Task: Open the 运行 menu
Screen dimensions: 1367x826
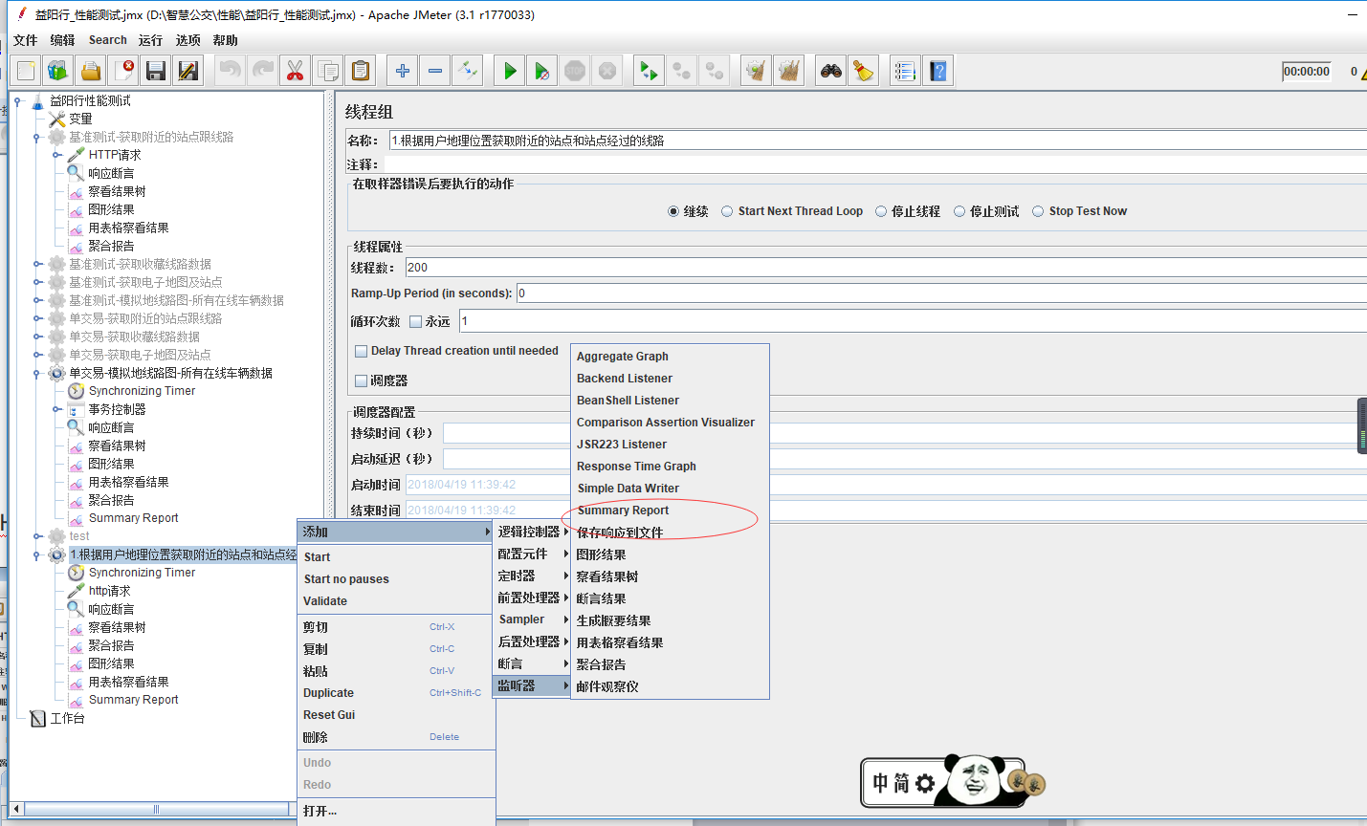Action: pos(150,40)
